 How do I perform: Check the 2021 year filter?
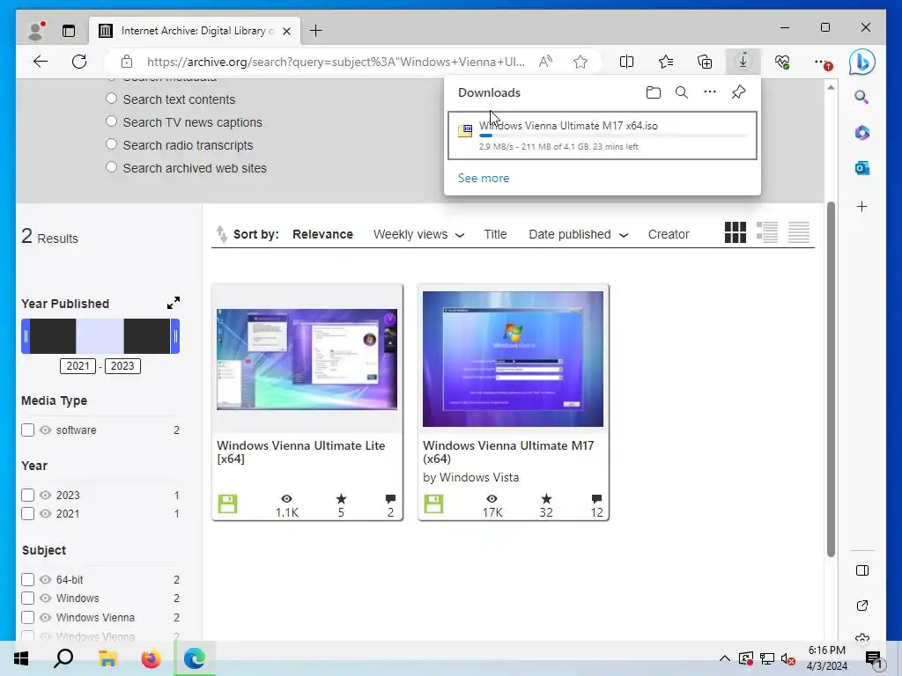(27, 513)
